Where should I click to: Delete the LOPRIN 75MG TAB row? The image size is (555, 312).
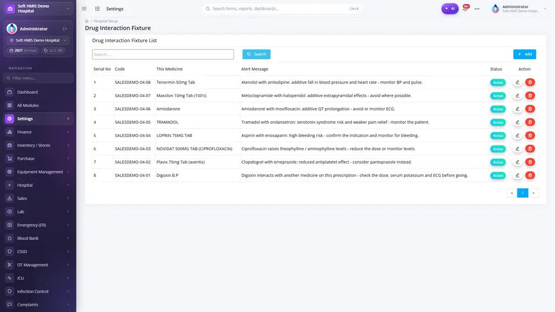pyautogui.click(x=530, y=135)
